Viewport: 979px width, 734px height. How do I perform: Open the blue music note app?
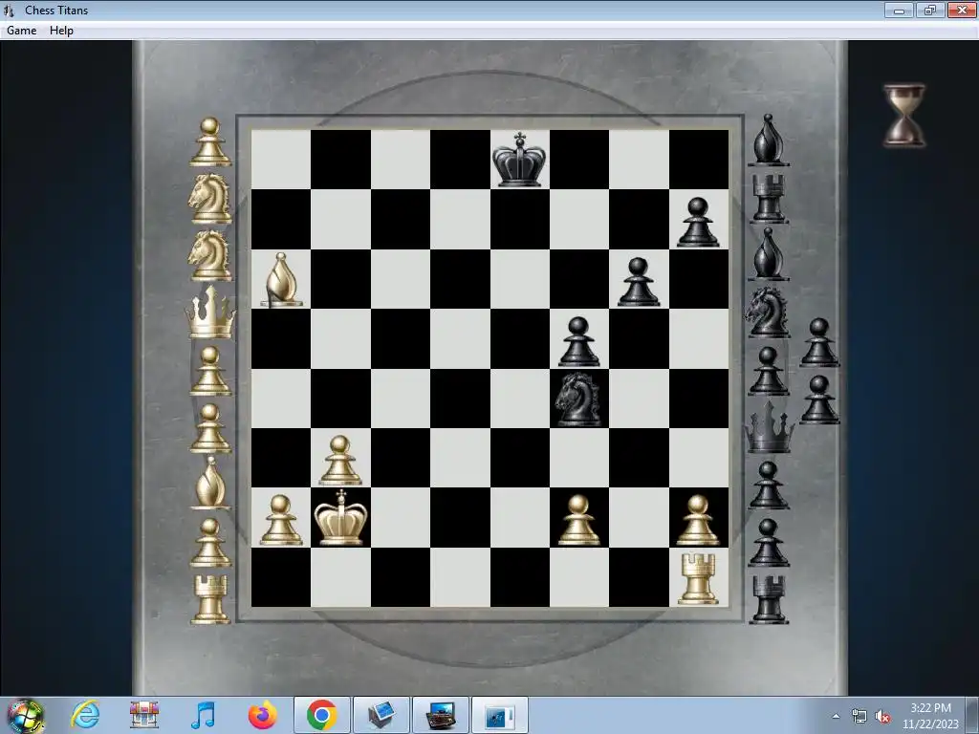[203, 715]
